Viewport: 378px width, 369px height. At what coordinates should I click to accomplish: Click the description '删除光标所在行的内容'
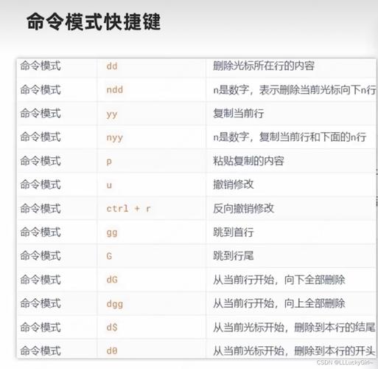click(x=264, y=66)
